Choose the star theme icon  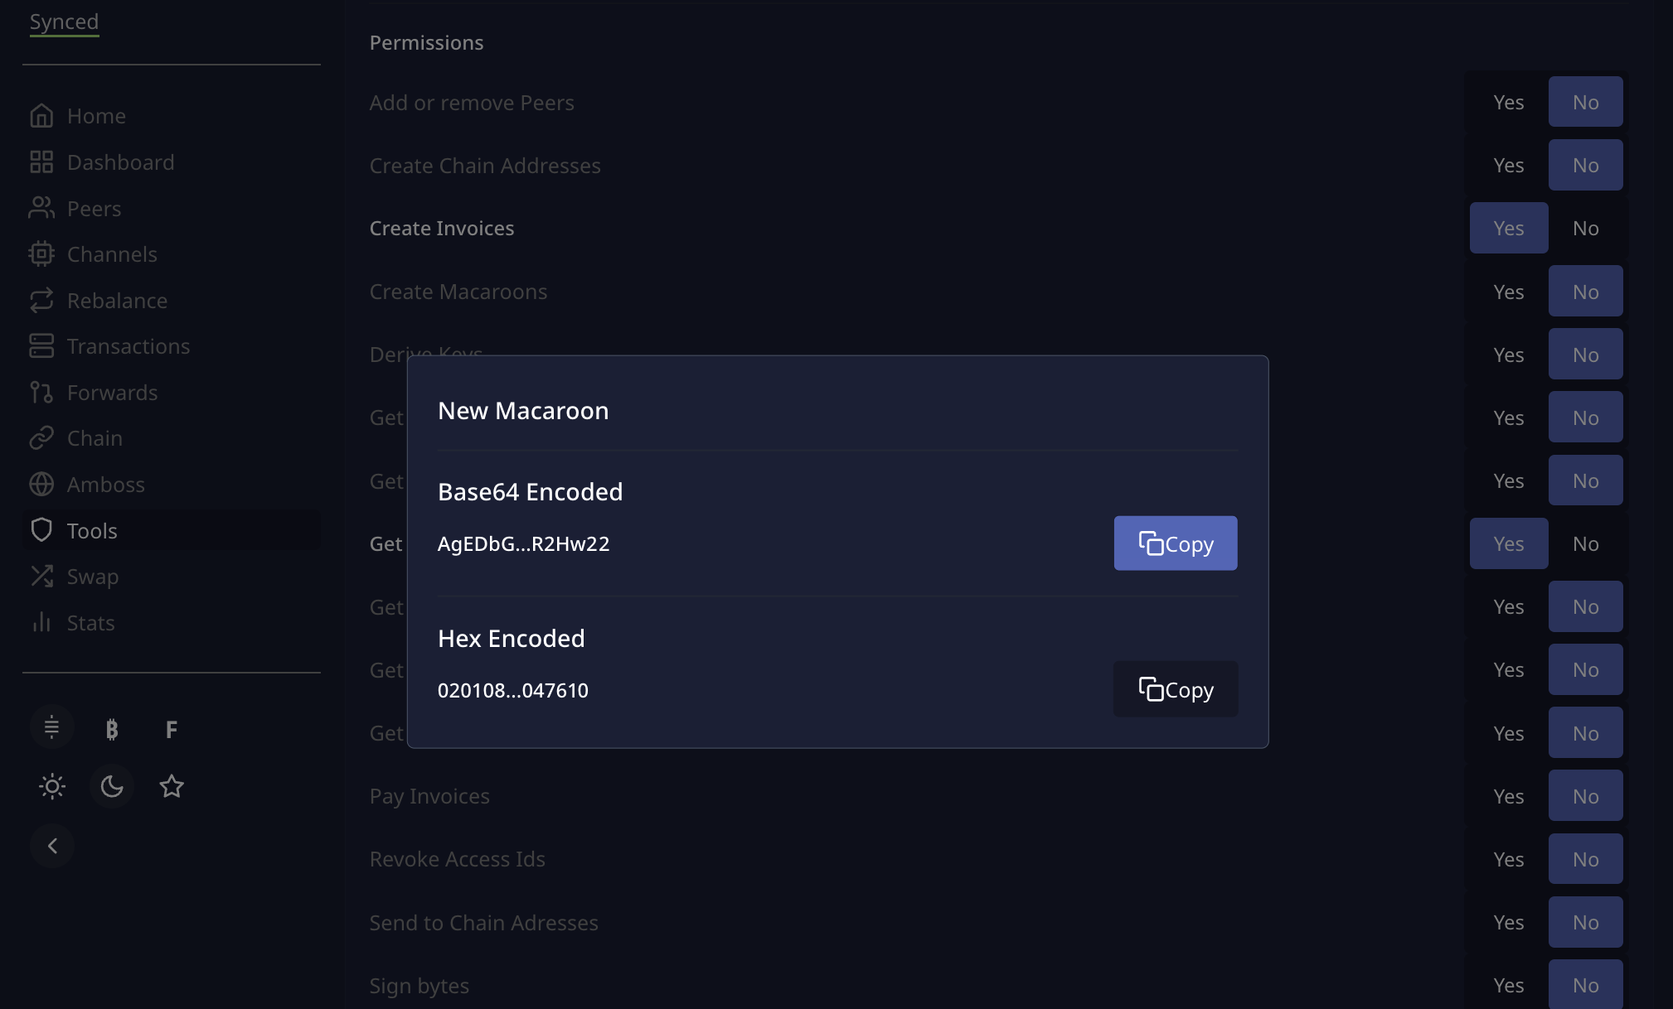coord(172,786)
